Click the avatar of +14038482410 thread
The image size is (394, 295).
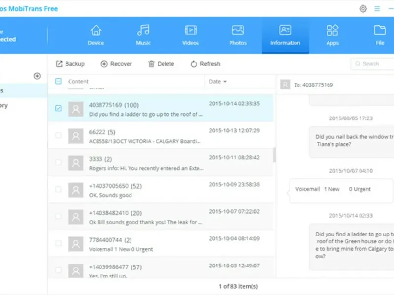click(76, 217)
